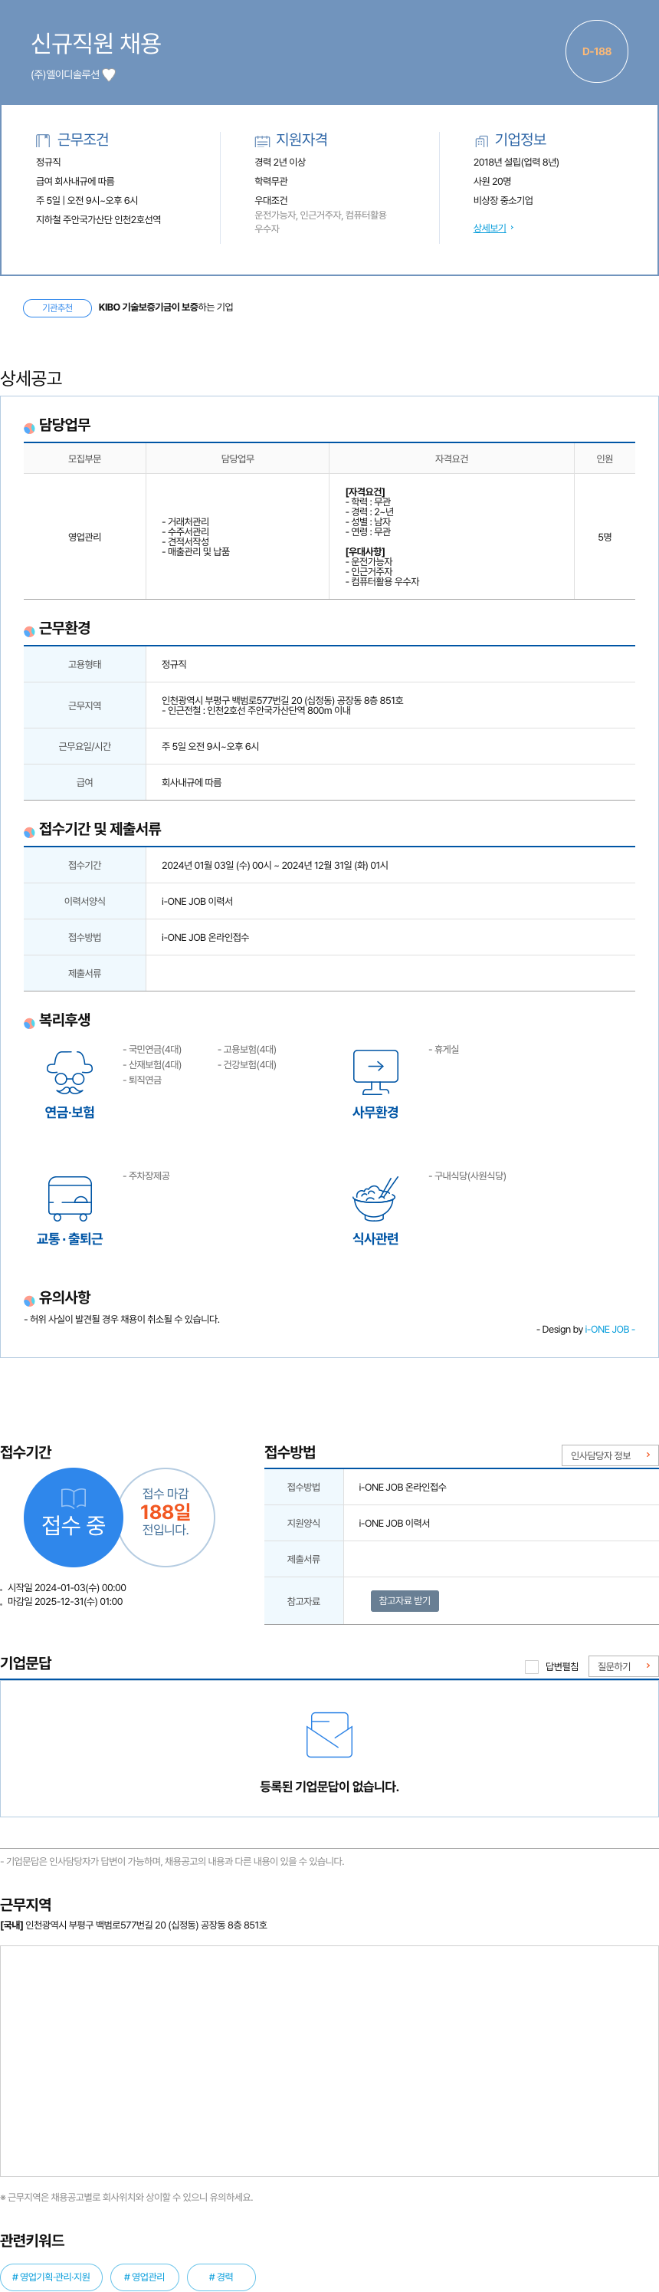
Task: Click the 연금·보험 benefits icon
Action: [70, 1072]
